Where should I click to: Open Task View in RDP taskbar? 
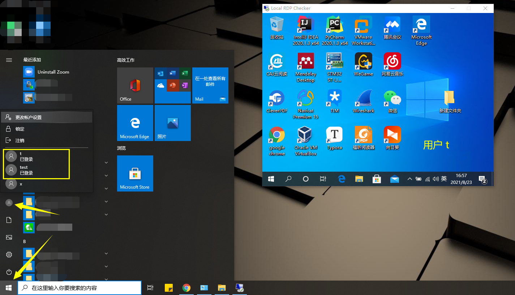(x=323, y=179)
